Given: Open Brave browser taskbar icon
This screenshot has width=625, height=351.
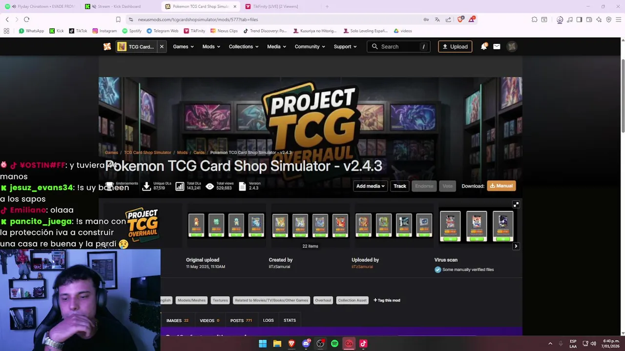Looking at the screenshot, I should pyautogui.click(x=292, y=344).
